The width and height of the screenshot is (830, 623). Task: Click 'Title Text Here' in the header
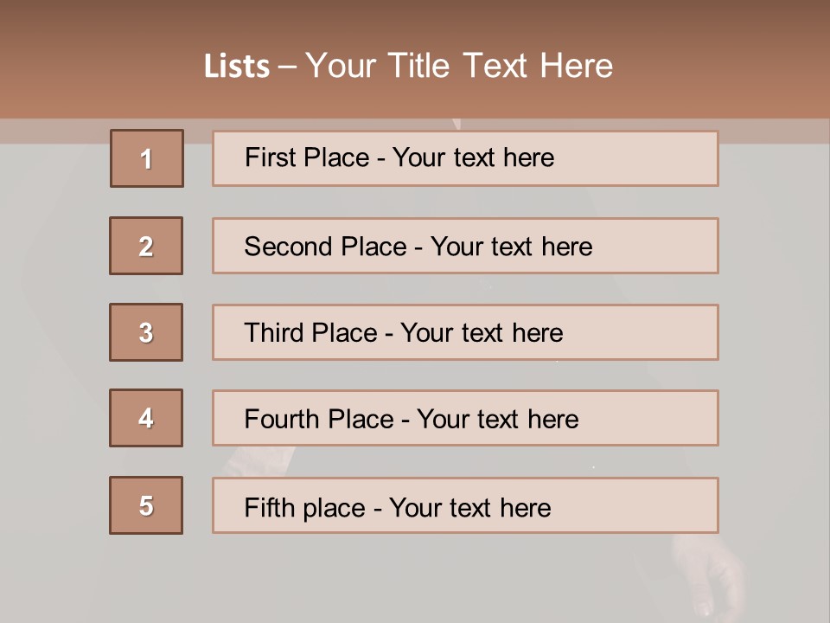click(x=501, y=66)
